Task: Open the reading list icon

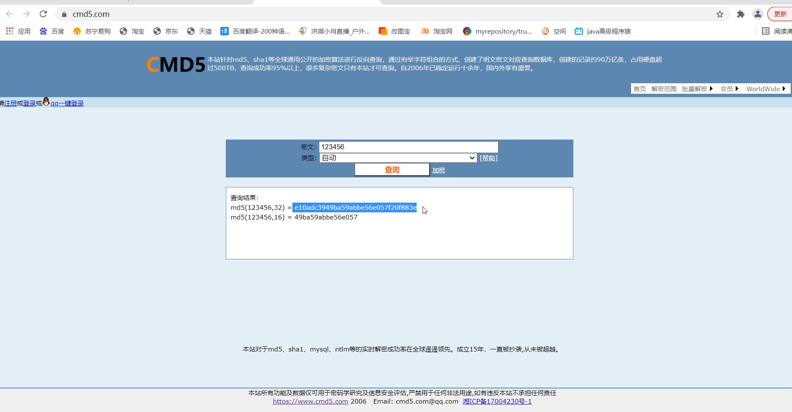Action: tap(765, 31)
